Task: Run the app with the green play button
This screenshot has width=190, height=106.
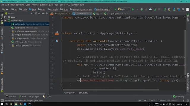Action: pos(133,9)
